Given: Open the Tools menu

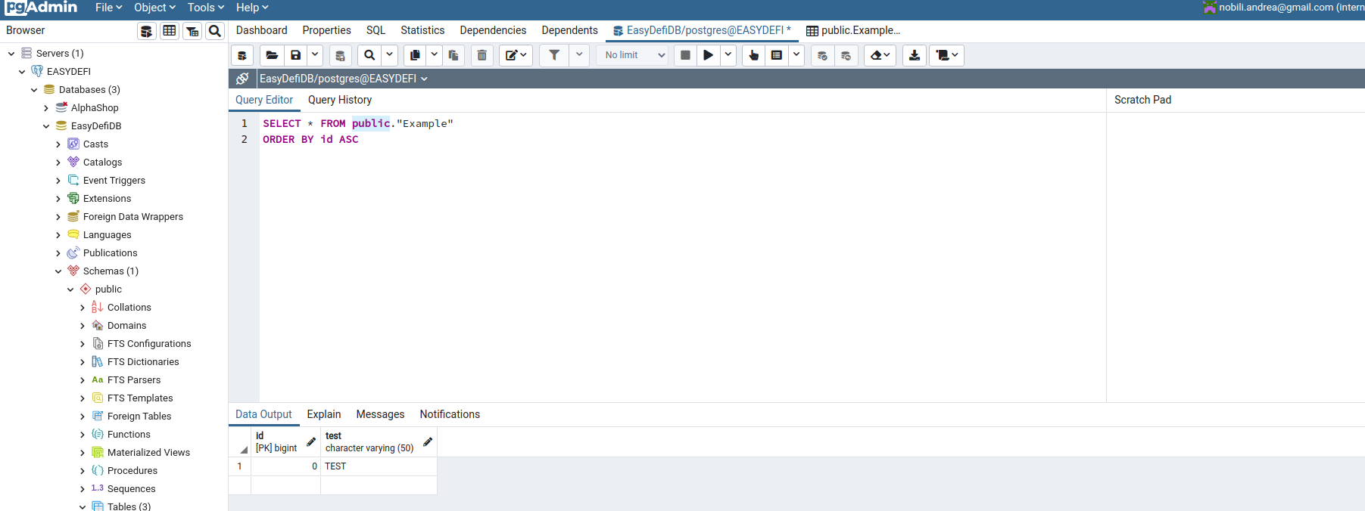Looking at the screenshot, I should [206, 8].
